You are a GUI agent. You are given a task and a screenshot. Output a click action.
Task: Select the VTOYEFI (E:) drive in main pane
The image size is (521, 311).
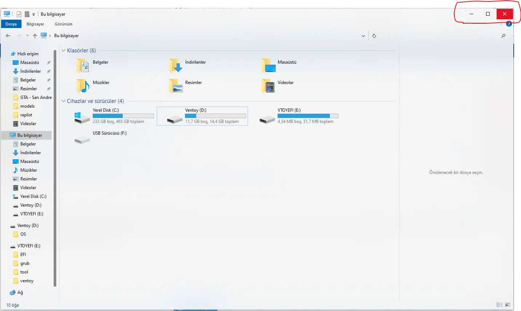[x=299, y=116]
